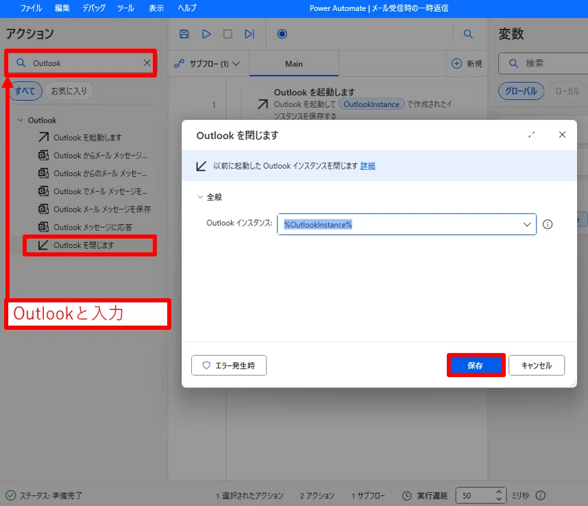Viewport: 588px width, 506px height.
Task: Click the shield icon on エラー発生時 button
Action: point(206,365)
